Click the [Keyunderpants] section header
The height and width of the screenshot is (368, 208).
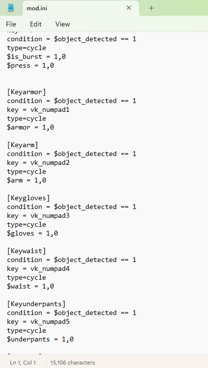coord(36,304)
